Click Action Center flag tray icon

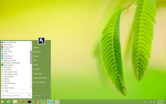coord(146,102)
